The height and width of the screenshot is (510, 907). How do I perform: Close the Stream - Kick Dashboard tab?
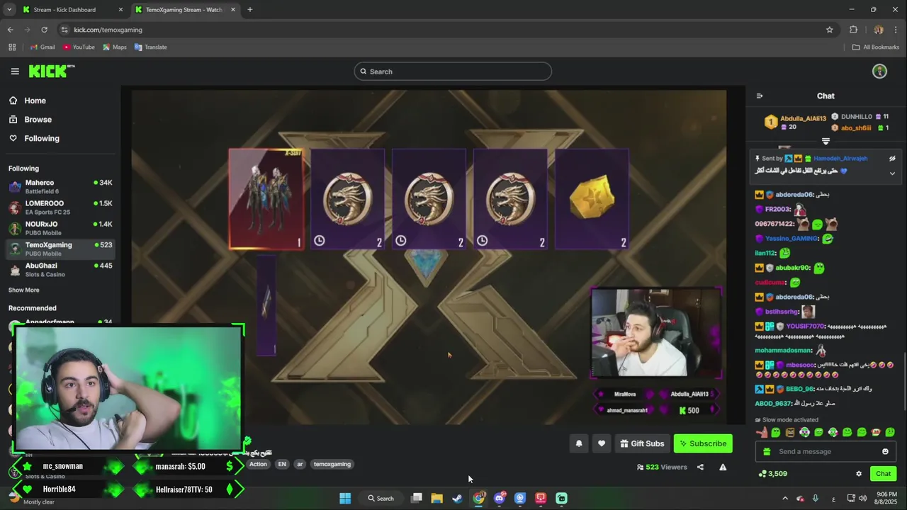click(120, 10)
